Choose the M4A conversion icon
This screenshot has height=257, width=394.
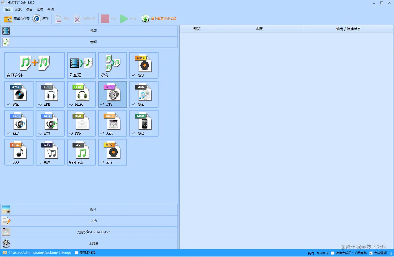[144, 94]
